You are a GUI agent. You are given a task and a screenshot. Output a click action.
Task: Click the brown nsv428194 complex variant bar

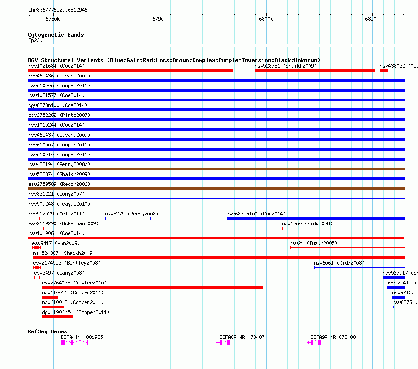tap(216, 169)
